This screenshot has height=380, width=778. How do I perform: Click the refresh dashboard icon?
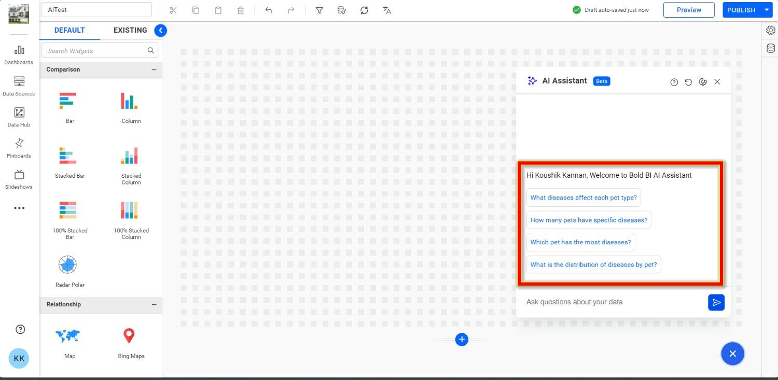(x=364, y=10)
